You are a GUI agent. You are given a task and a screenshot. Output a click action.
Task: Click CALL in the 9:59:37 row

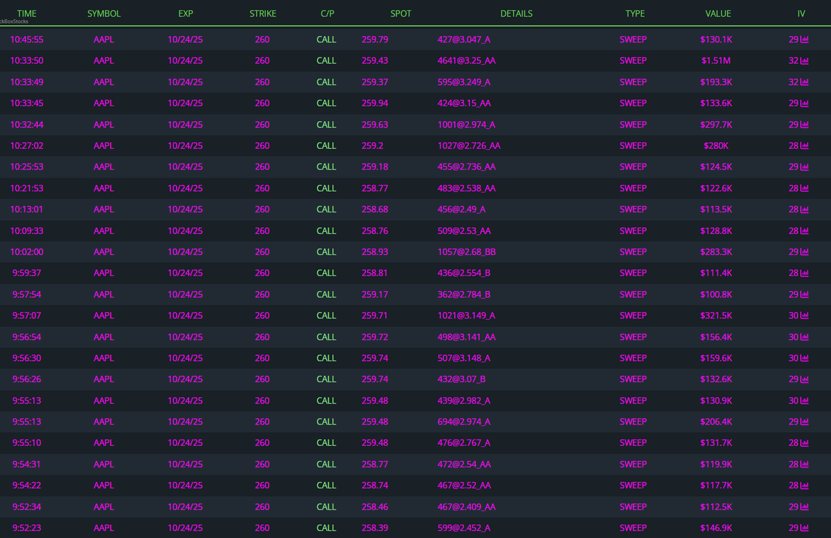[x=326, y=274]
